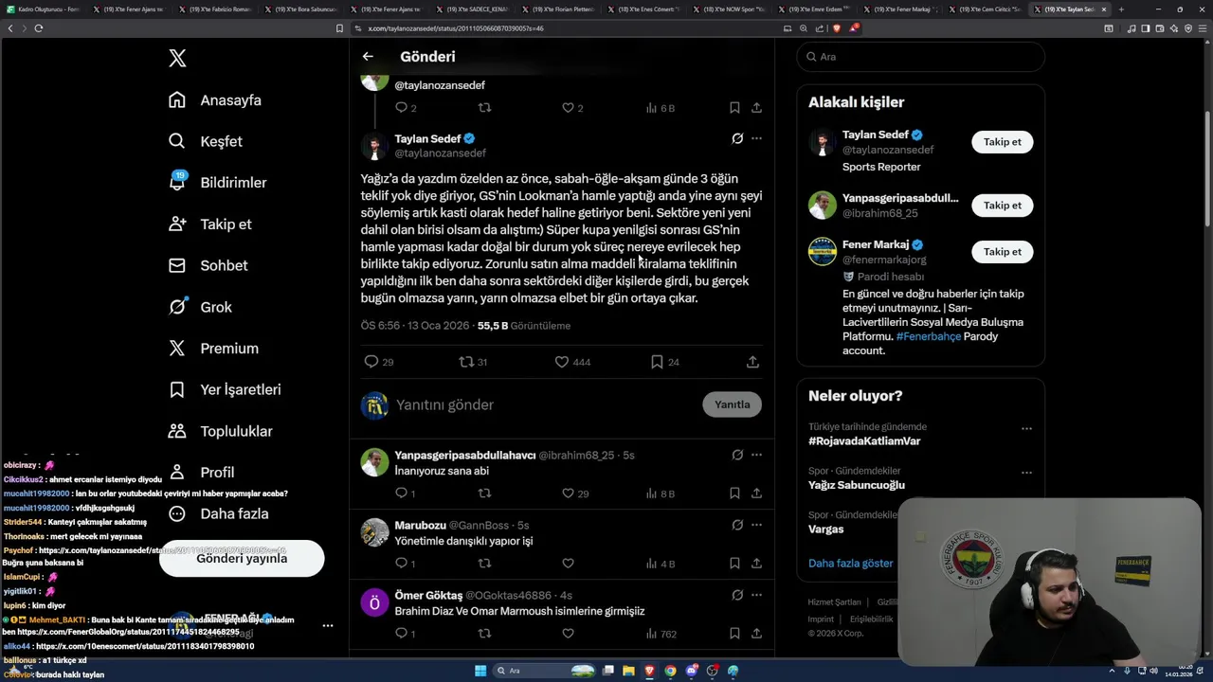Open Bildirimler notifications
This screenshot has height=682, width=1213.
pyautogui.click(x=217, y=183)
